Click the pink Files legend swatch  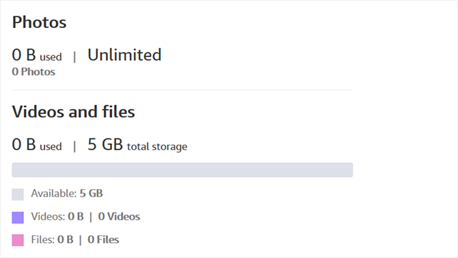click(18, 240)
